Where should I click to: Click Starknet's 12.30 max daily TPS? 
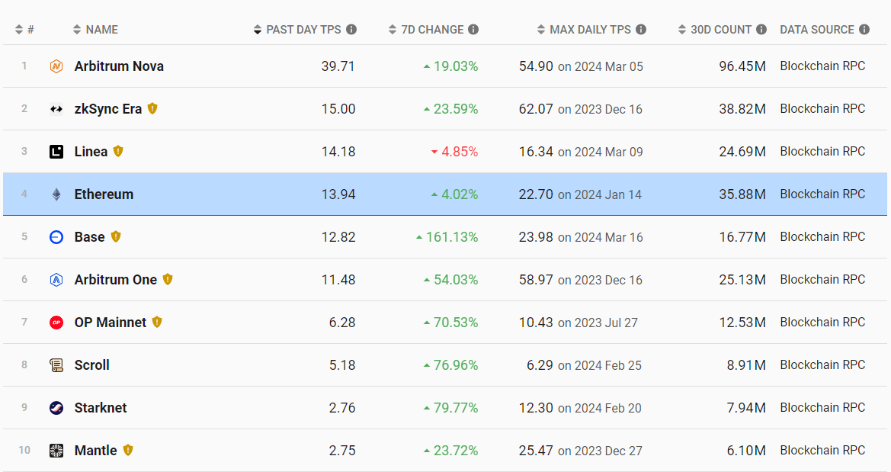(536, 408)
